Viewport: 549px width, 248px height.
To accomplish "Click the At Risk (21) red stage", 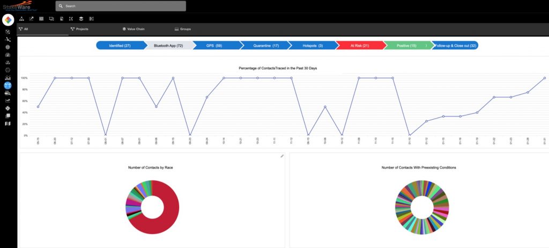I will point(359,46).
